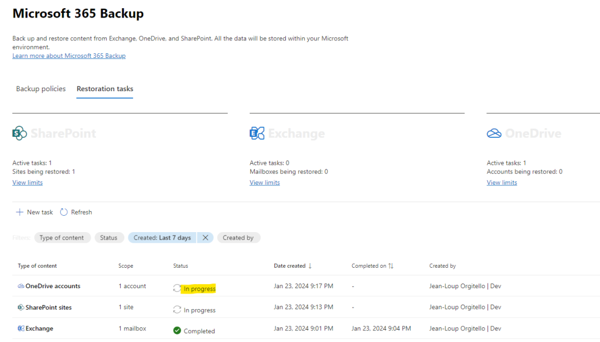Screen dimensions: 600x342
Task: Click the creator name in Exchange row
Action: (465, 328)
